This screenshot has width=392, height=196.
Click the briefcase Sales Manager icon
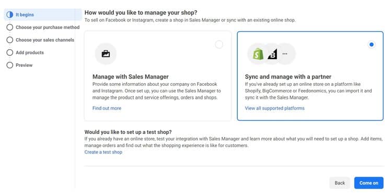tap(106, 54)
